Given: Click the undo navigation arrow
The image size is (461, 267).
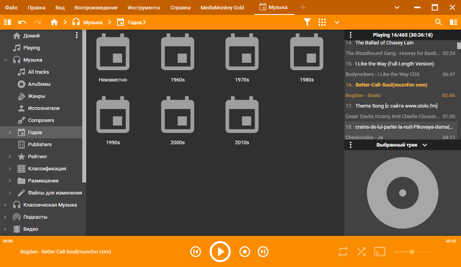Looking at the screenshot, I should 22,22.
